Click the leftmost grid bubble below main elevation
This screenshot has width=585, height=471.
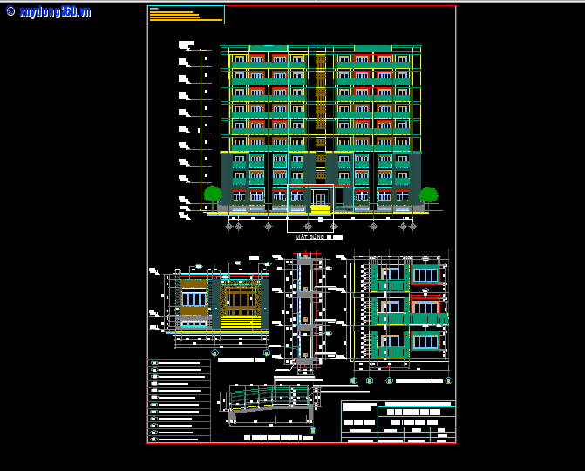[x=229, y=227]
